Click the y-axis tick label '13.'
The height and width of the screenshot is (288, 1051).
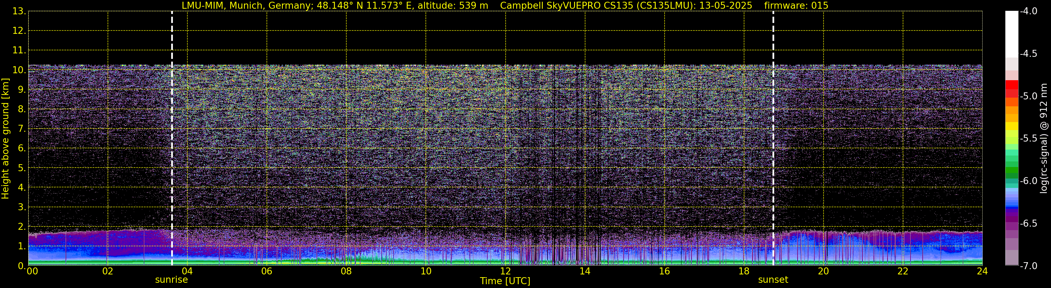pos(19,12)
